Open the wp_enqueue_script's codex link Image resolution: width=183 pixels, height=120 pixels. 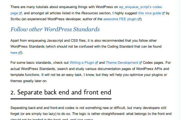[140, 7]
